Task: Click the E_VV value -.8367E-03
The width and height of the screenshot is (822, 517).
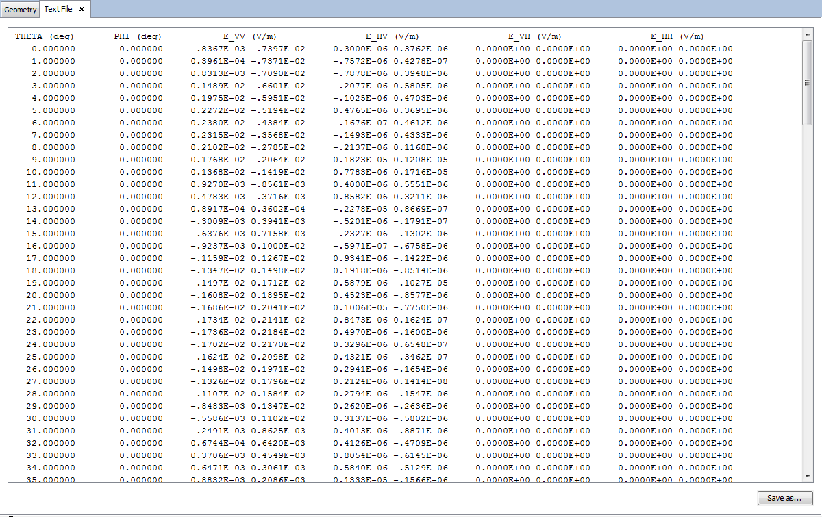Action: point(218,49)
